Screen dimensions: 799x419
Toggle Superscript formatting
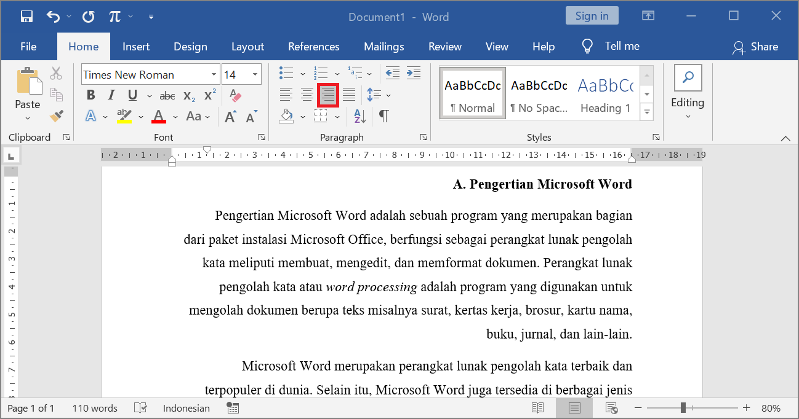[x=210, y=95]
